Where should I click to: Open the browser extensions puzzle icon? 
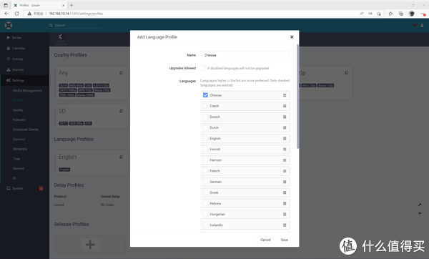(390, 14)
